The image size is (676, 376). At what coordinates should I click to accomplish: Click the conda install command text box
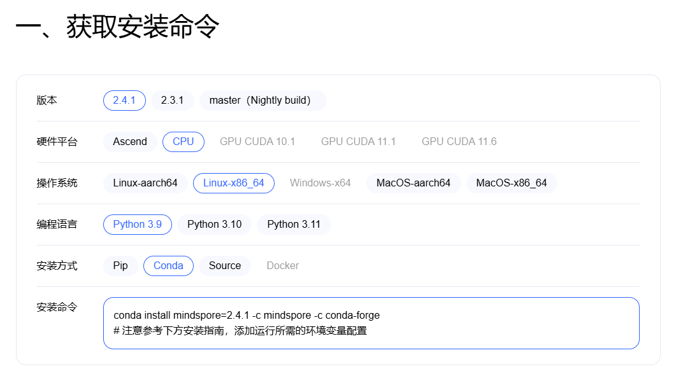point(371,323)
